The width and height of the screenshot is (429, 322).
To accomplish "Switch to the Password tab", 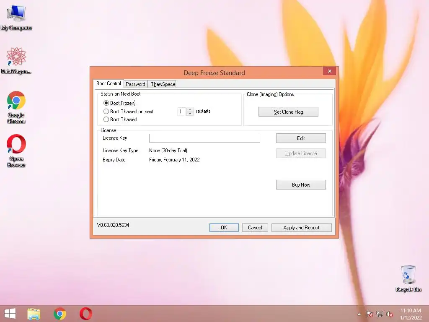I will 135,84.
